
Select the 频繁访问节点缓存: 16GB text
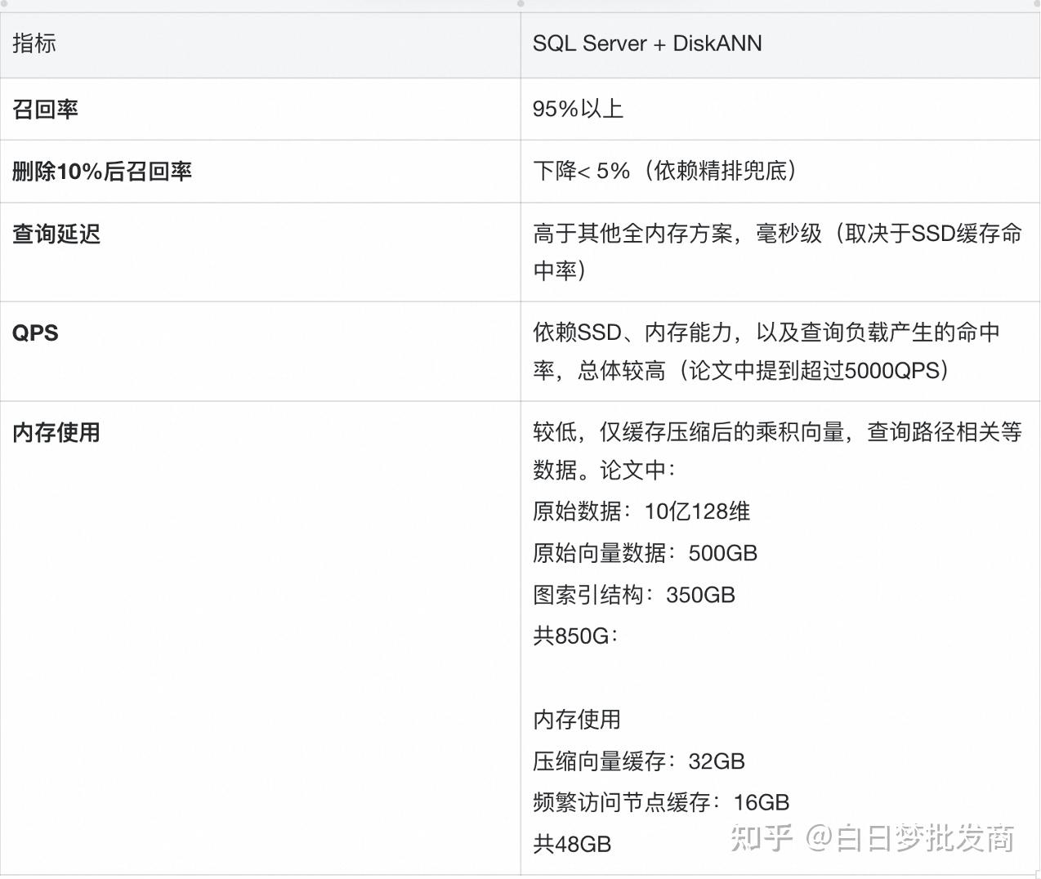pyautogui.click(x=660, y=802)
